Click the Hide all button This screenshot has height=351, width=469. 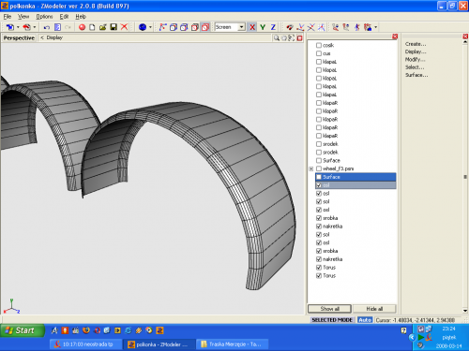click(374, 309)
